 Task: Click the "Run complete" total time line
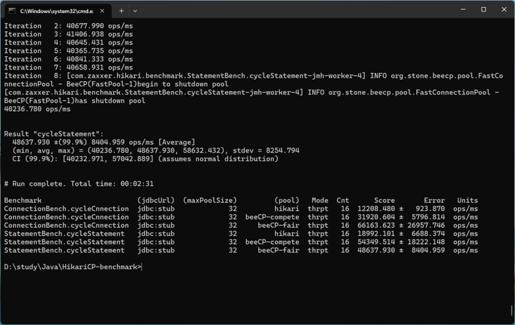(x=79, y=184)
